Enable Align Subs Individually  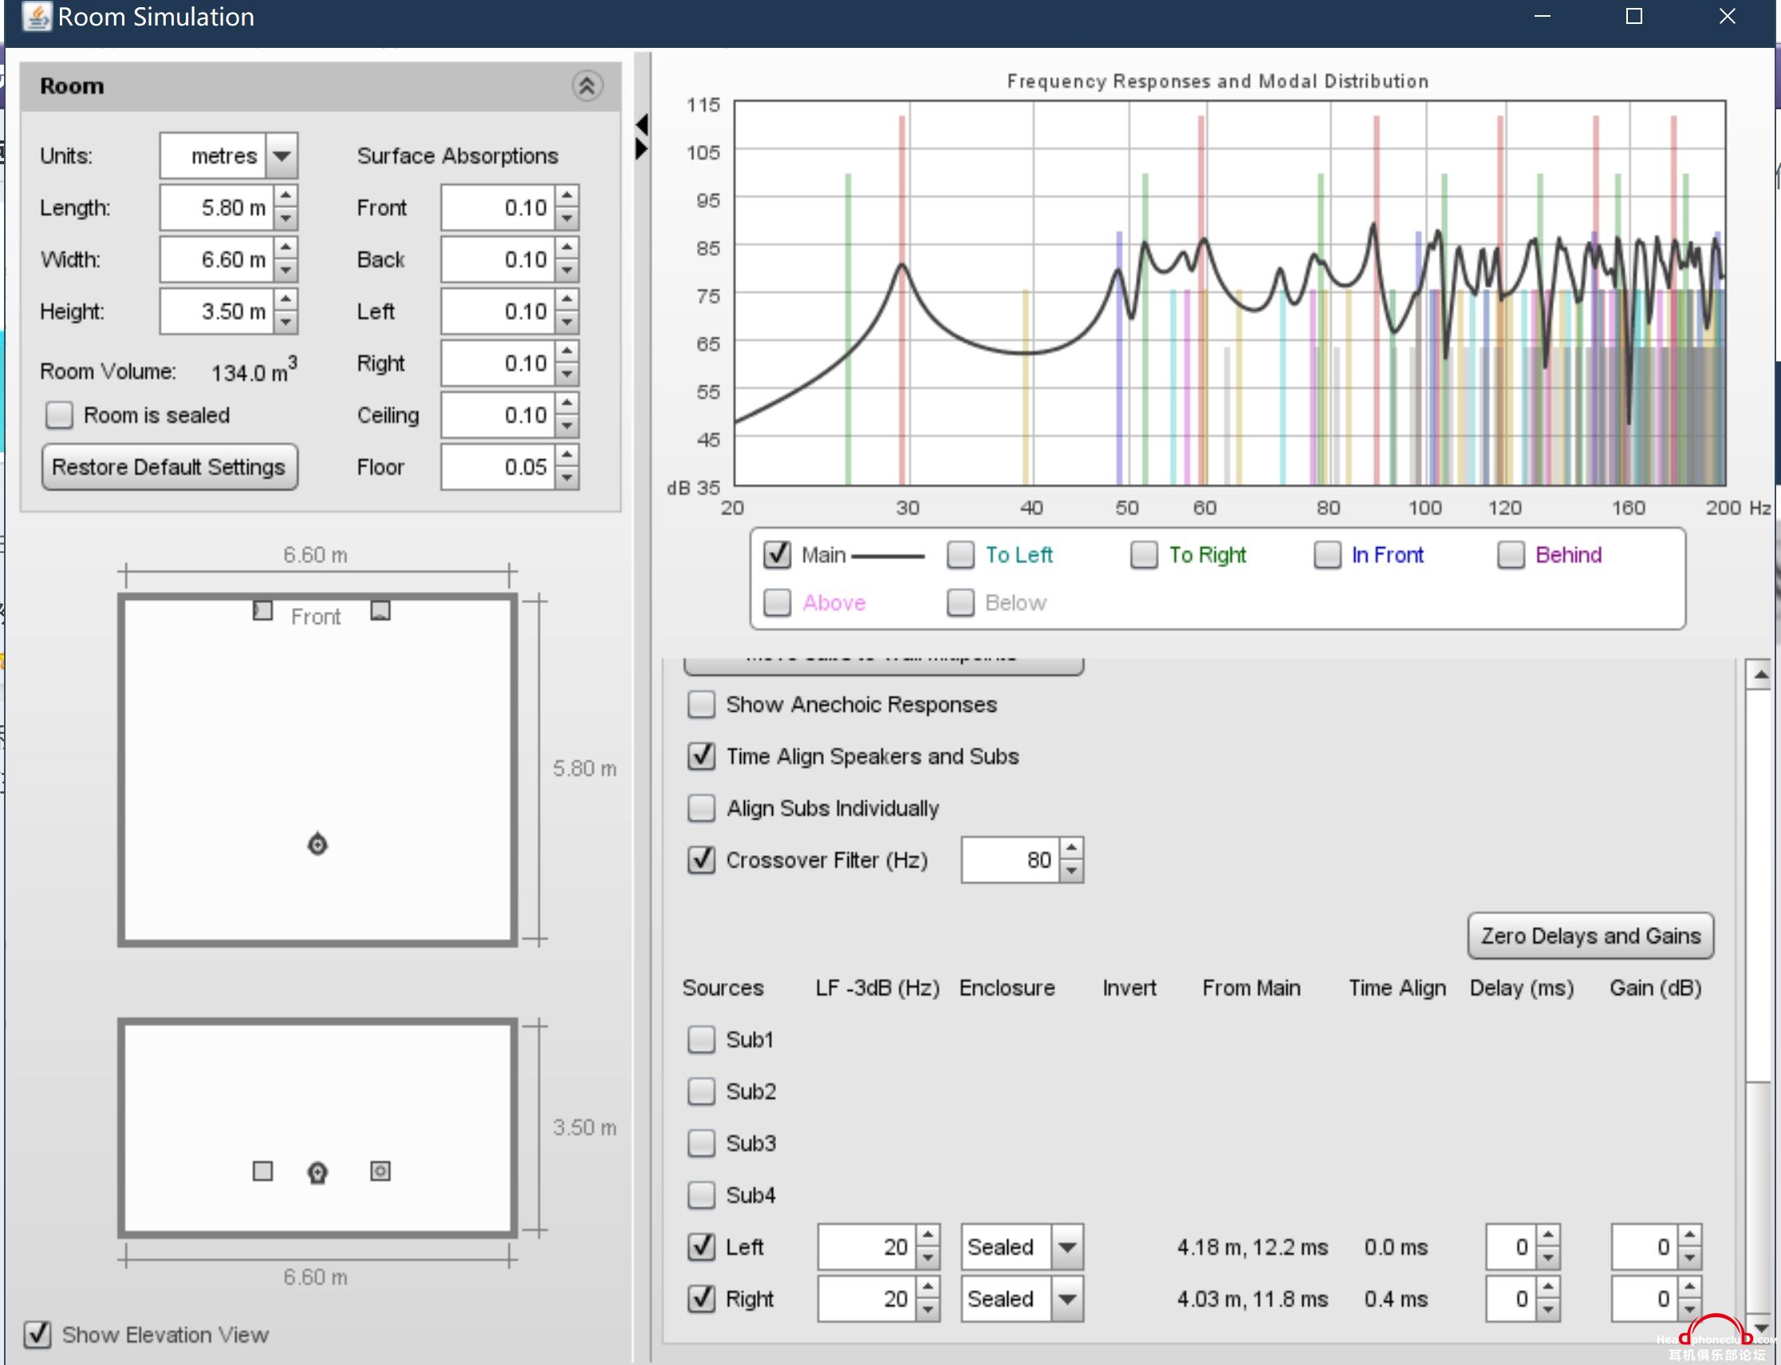point(702,808)
